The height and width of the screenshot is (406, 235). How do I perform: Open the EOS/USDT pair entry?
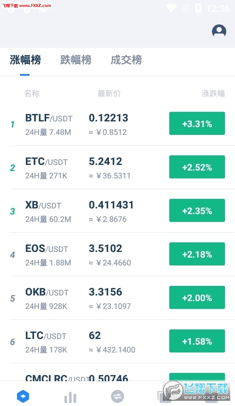[117, 255]
